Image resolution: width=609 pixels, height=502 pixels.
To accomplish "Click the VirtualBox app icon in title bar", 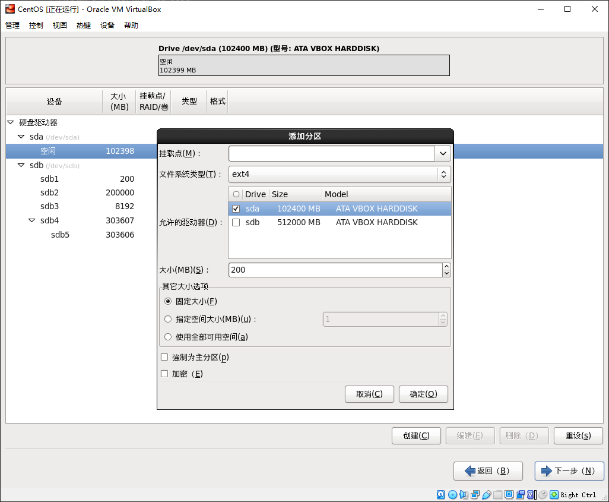I will pyautogui.click(x=9, y=9).
